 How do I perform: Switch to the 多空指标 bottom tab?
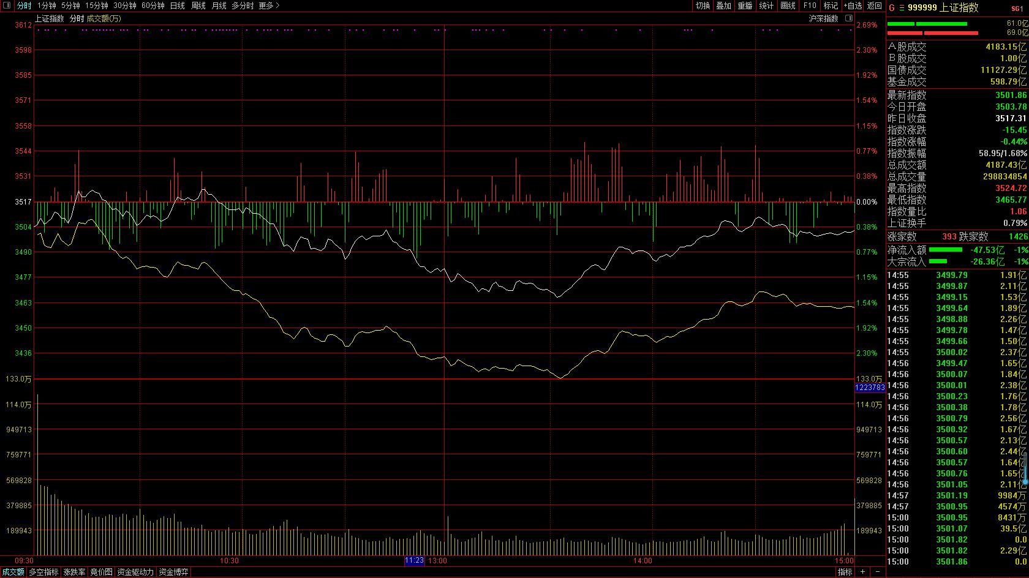pos(43,572)
